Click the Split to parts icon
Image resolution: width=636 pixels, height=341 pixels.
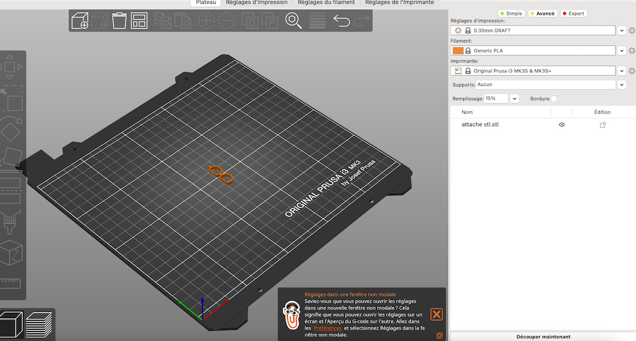pyautogui.click(x=270, y=21)
